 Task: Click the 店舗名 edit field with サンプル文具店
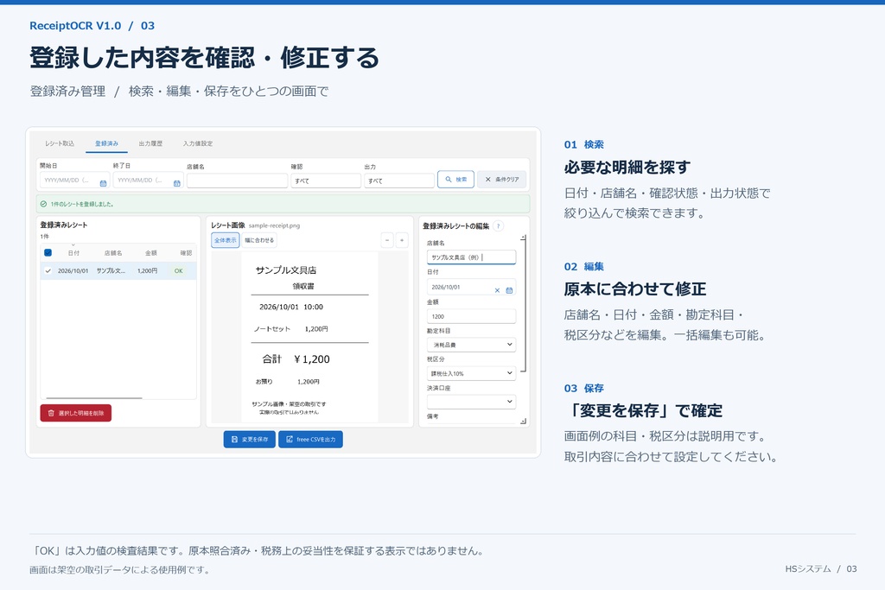(471, 257)
